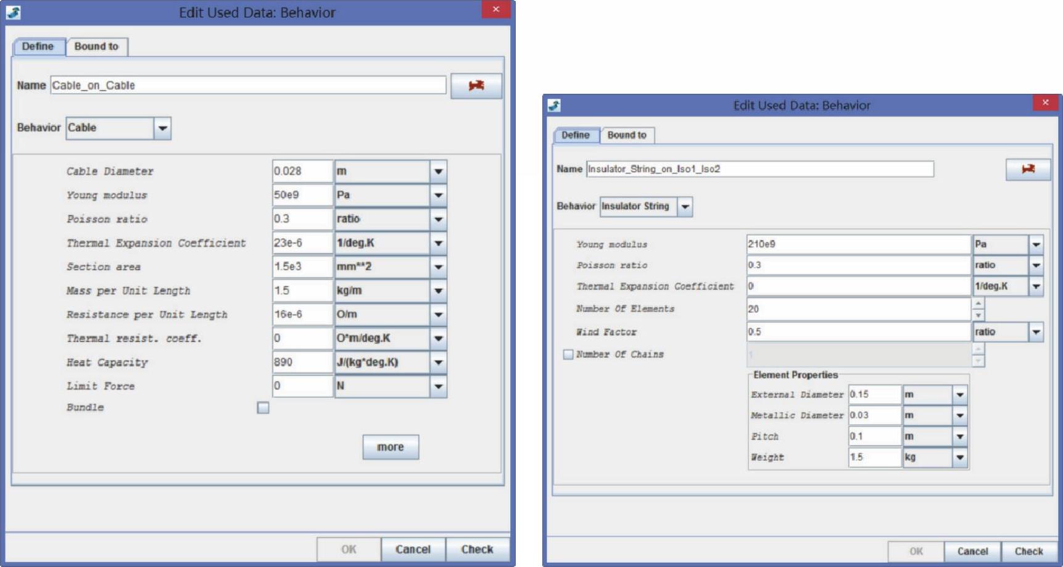Tick the Number Of Chains checkbox

click(x=568, y=354)
